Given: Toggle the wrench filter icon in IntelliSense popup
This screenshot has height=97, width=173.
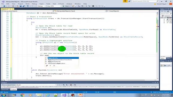Looking at the screenshot, I should [x=47, y=66].
